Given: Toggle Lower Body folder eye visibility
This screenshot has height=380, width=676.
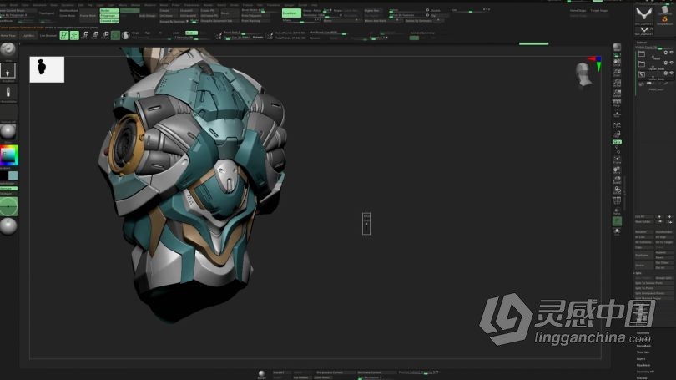Looking at the screenshot, I should click(x=671, y=73).
